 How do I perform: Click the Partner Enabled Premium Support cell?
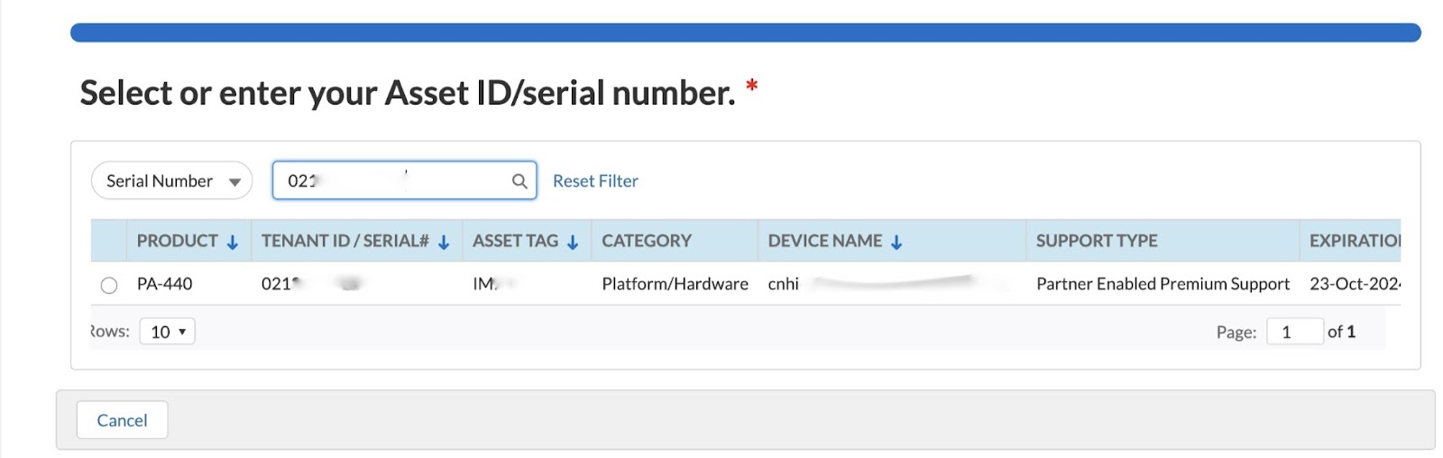tap(1163, 284)
